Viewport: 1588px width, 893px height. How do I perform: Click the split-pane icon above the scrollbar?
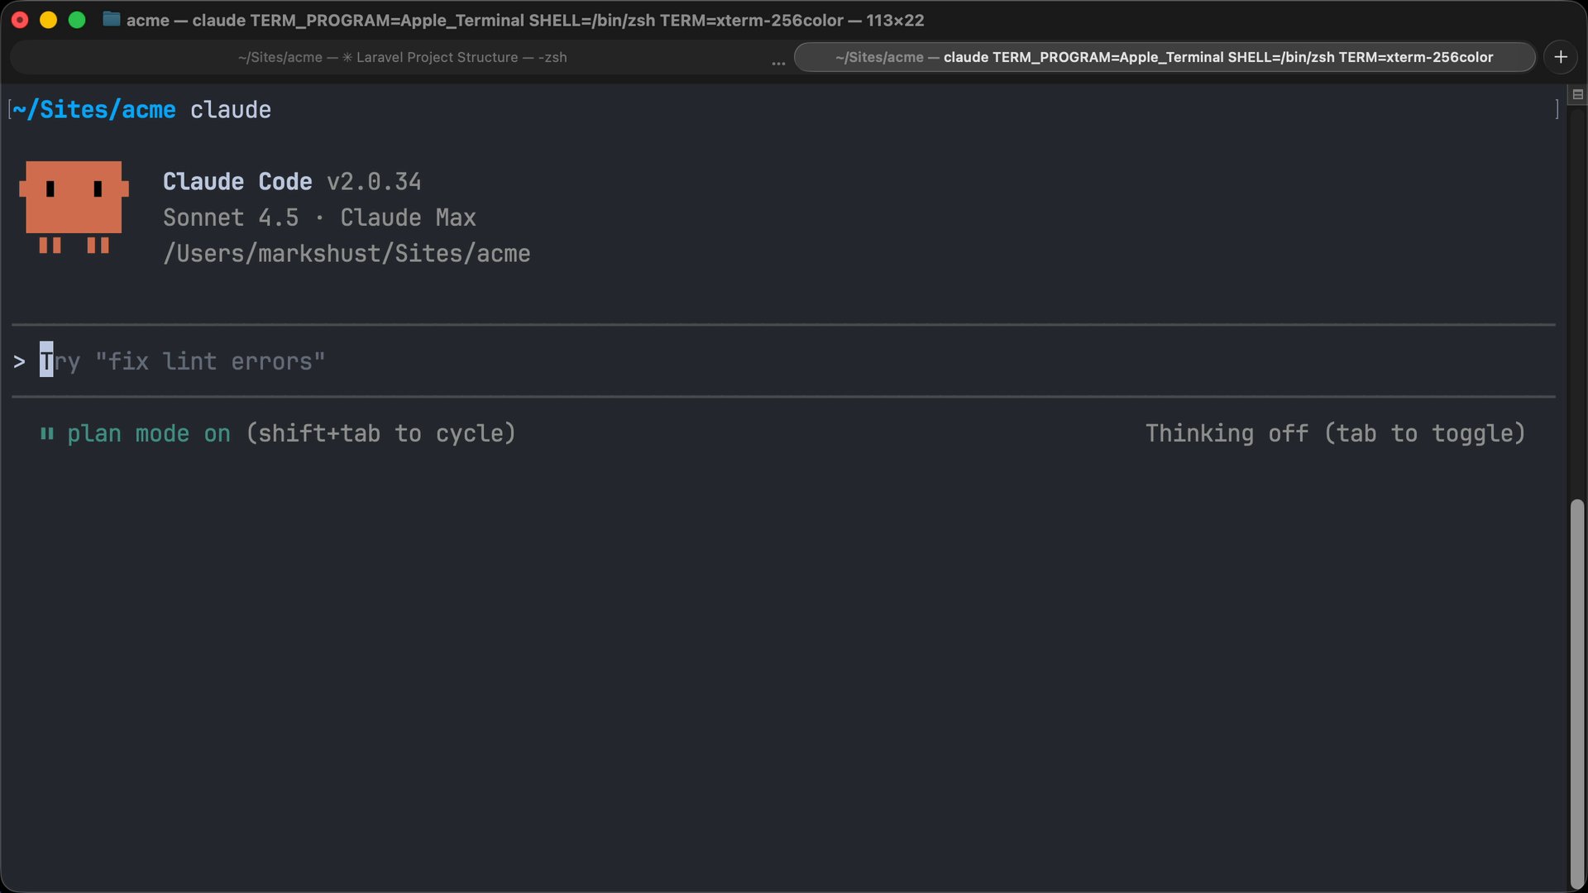[x=1576, y=94]
